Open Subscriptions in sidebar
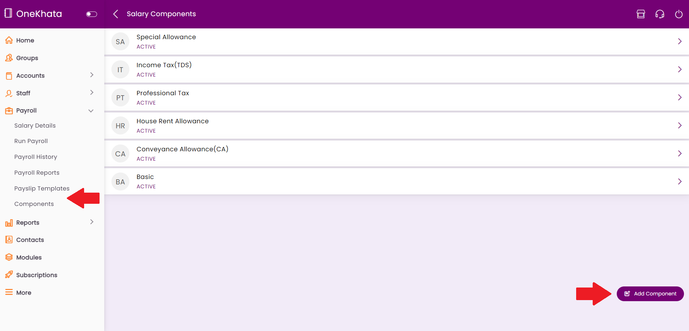 tap(37, 275)
